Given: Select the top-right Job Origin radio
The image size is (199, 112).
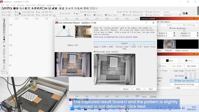Looking at the screenshot, I should coord(195,74).
